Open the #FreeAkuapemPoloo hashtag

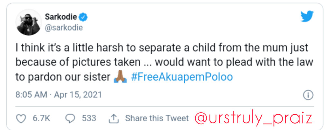coord(182,78)
